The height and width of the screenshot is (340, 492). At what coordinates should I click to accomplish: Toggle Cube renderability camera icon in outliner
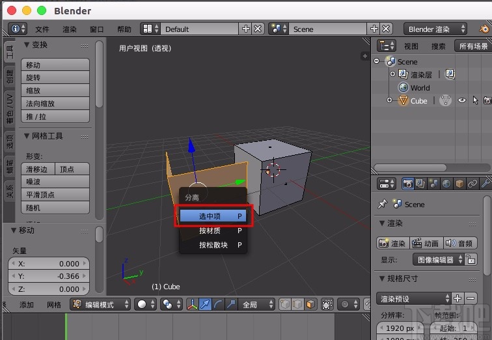click(x=487, y=100)
